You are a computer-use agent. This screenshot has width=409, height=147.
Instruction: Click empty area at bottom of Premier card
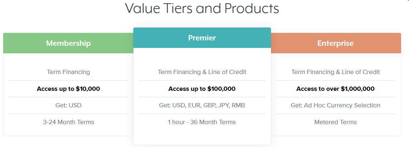point(202,137)
